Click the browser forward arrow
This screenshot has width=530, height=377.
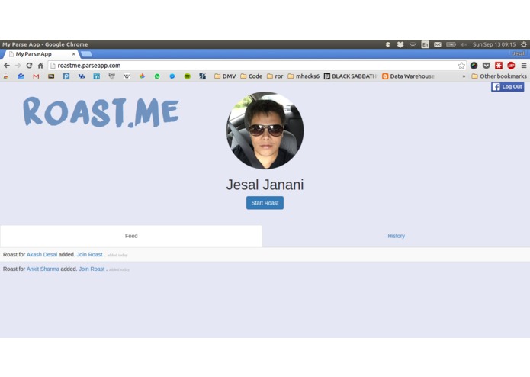pyautogui.click(x=18, y=66)
